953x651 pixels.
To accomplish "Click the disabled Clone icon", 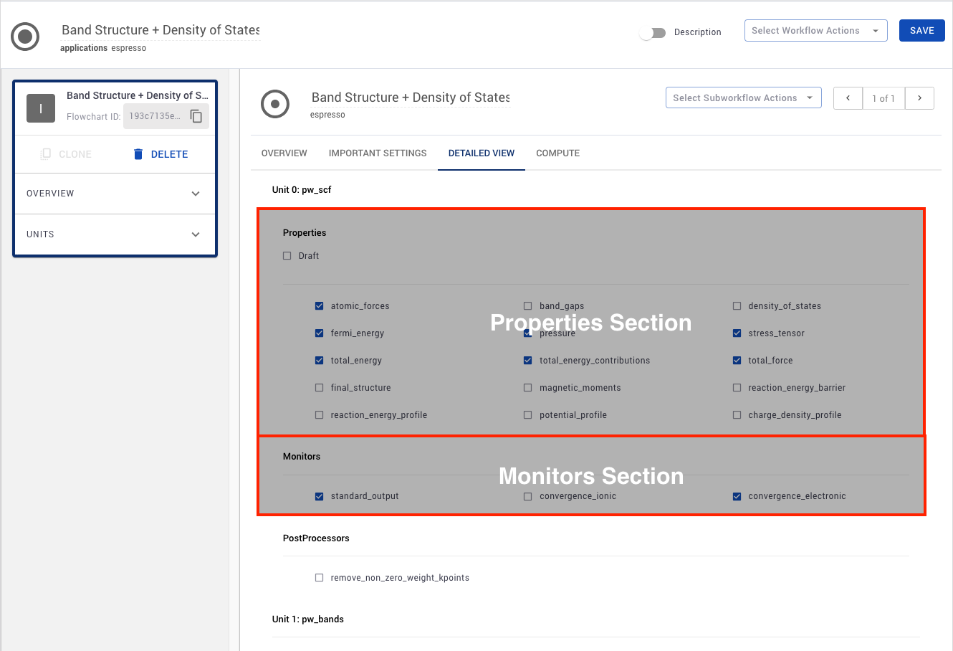I will 46,154.
